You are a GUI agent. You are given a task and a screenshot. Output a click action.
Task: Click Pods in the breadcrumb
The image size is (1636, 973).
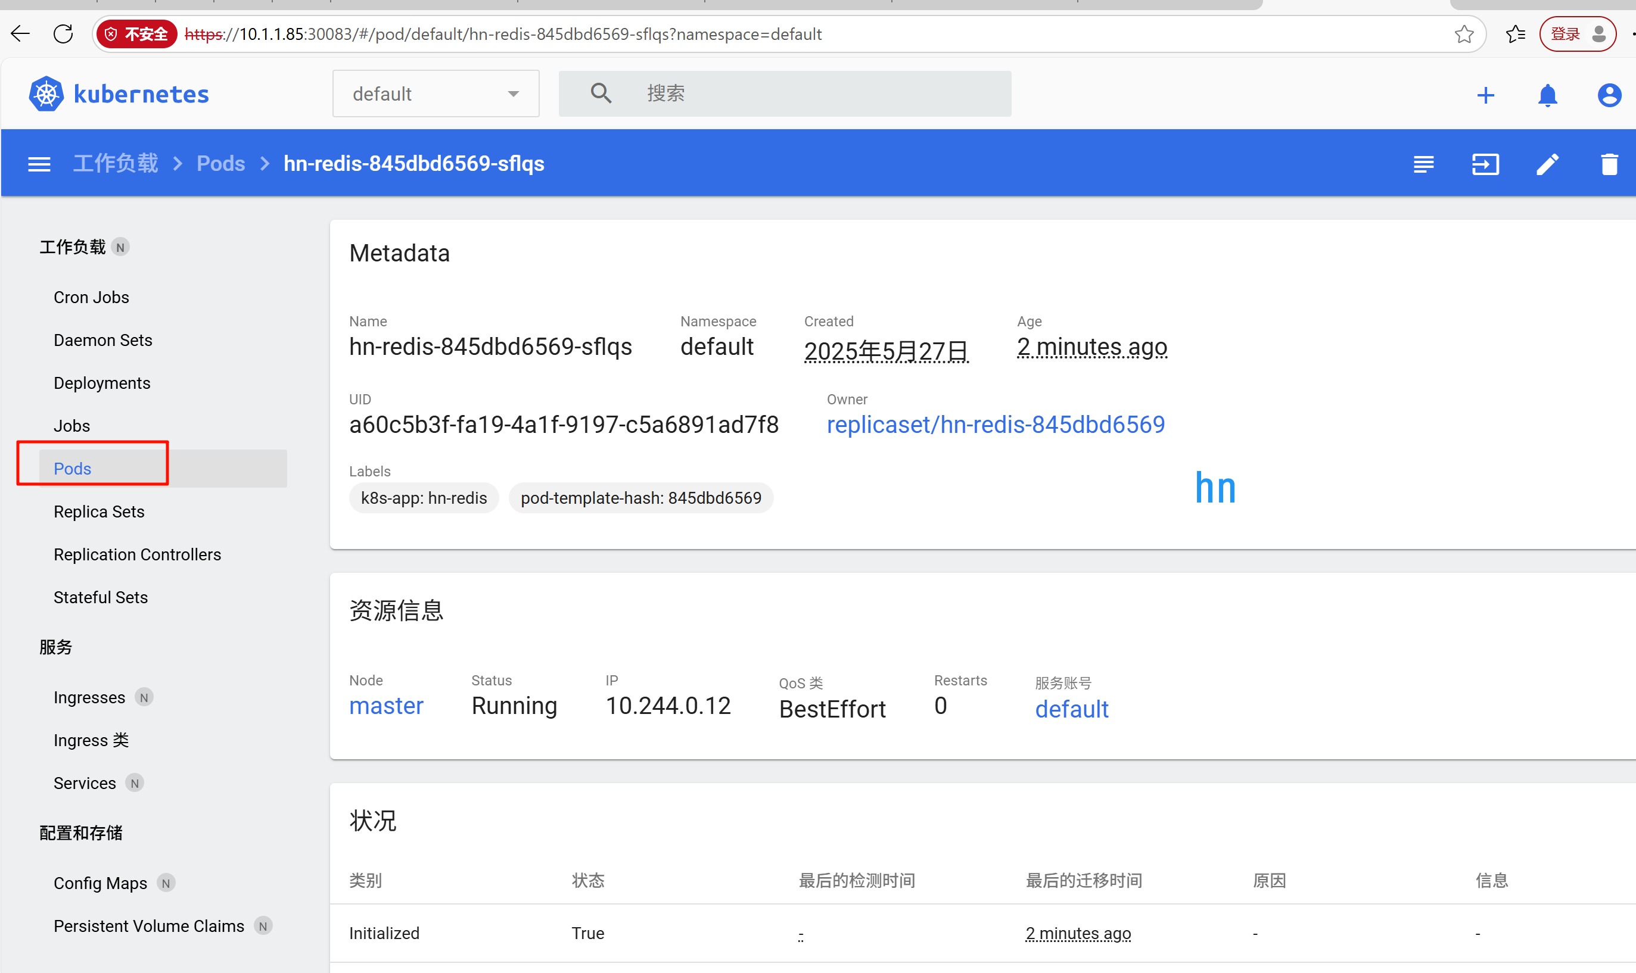click(x=220, y=164)
